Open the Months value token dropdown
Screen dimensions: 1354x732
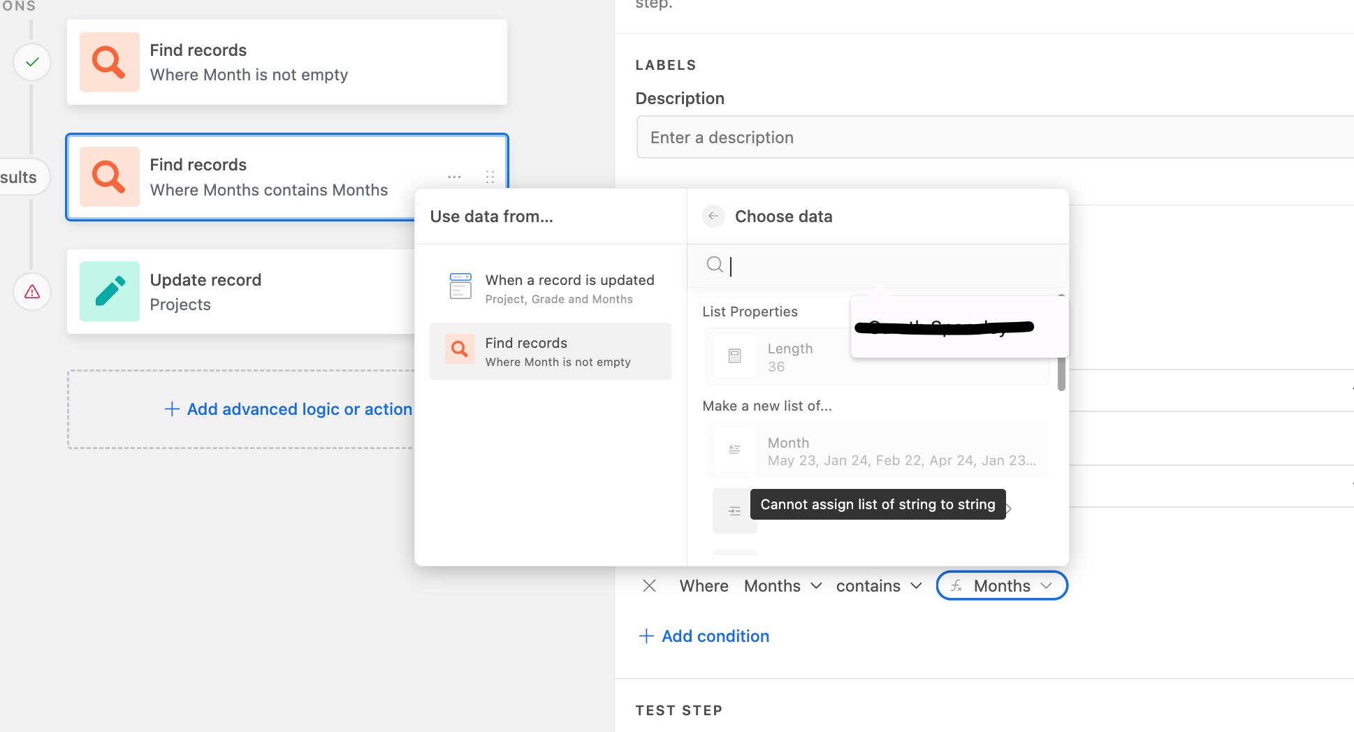(1002, 586)
